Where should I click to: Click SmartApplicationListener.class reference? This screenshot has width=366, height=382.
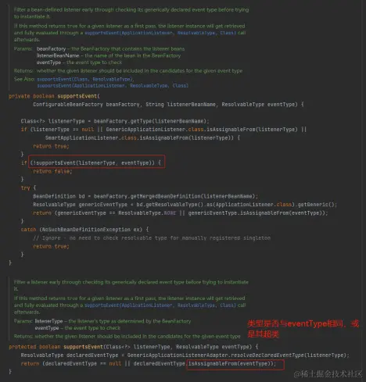coord(91,137)
